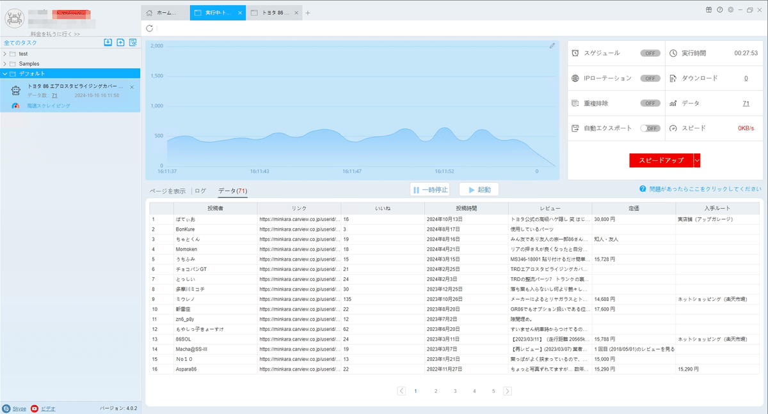This screenshot has height=414, width=768.
Task: Close the 実行中 active tab
Action: tap(240, 13)
